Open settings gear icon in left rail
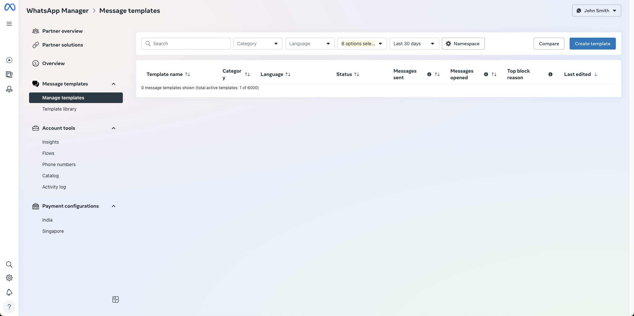This screenshot has width=634, height=316. pos(9,278)
